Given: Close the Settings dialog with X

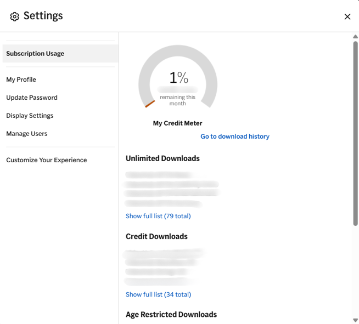Looking at the screenshot, I should pyautogui.click(x=347, y=17).
